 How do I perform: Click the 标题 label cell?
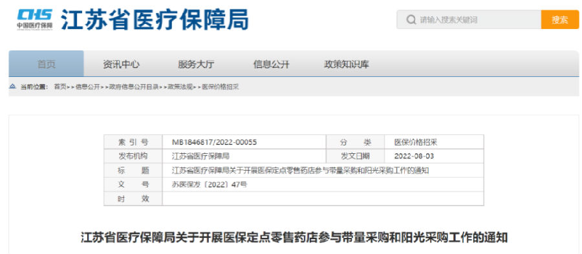[x=133, y=171]
